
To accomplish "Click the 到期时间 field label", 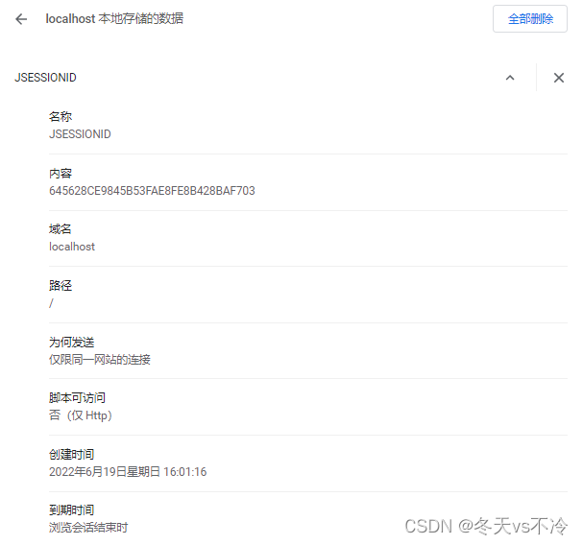I will [71, 510].
